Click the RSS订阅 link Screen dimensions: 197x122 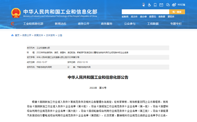(181, 5)
